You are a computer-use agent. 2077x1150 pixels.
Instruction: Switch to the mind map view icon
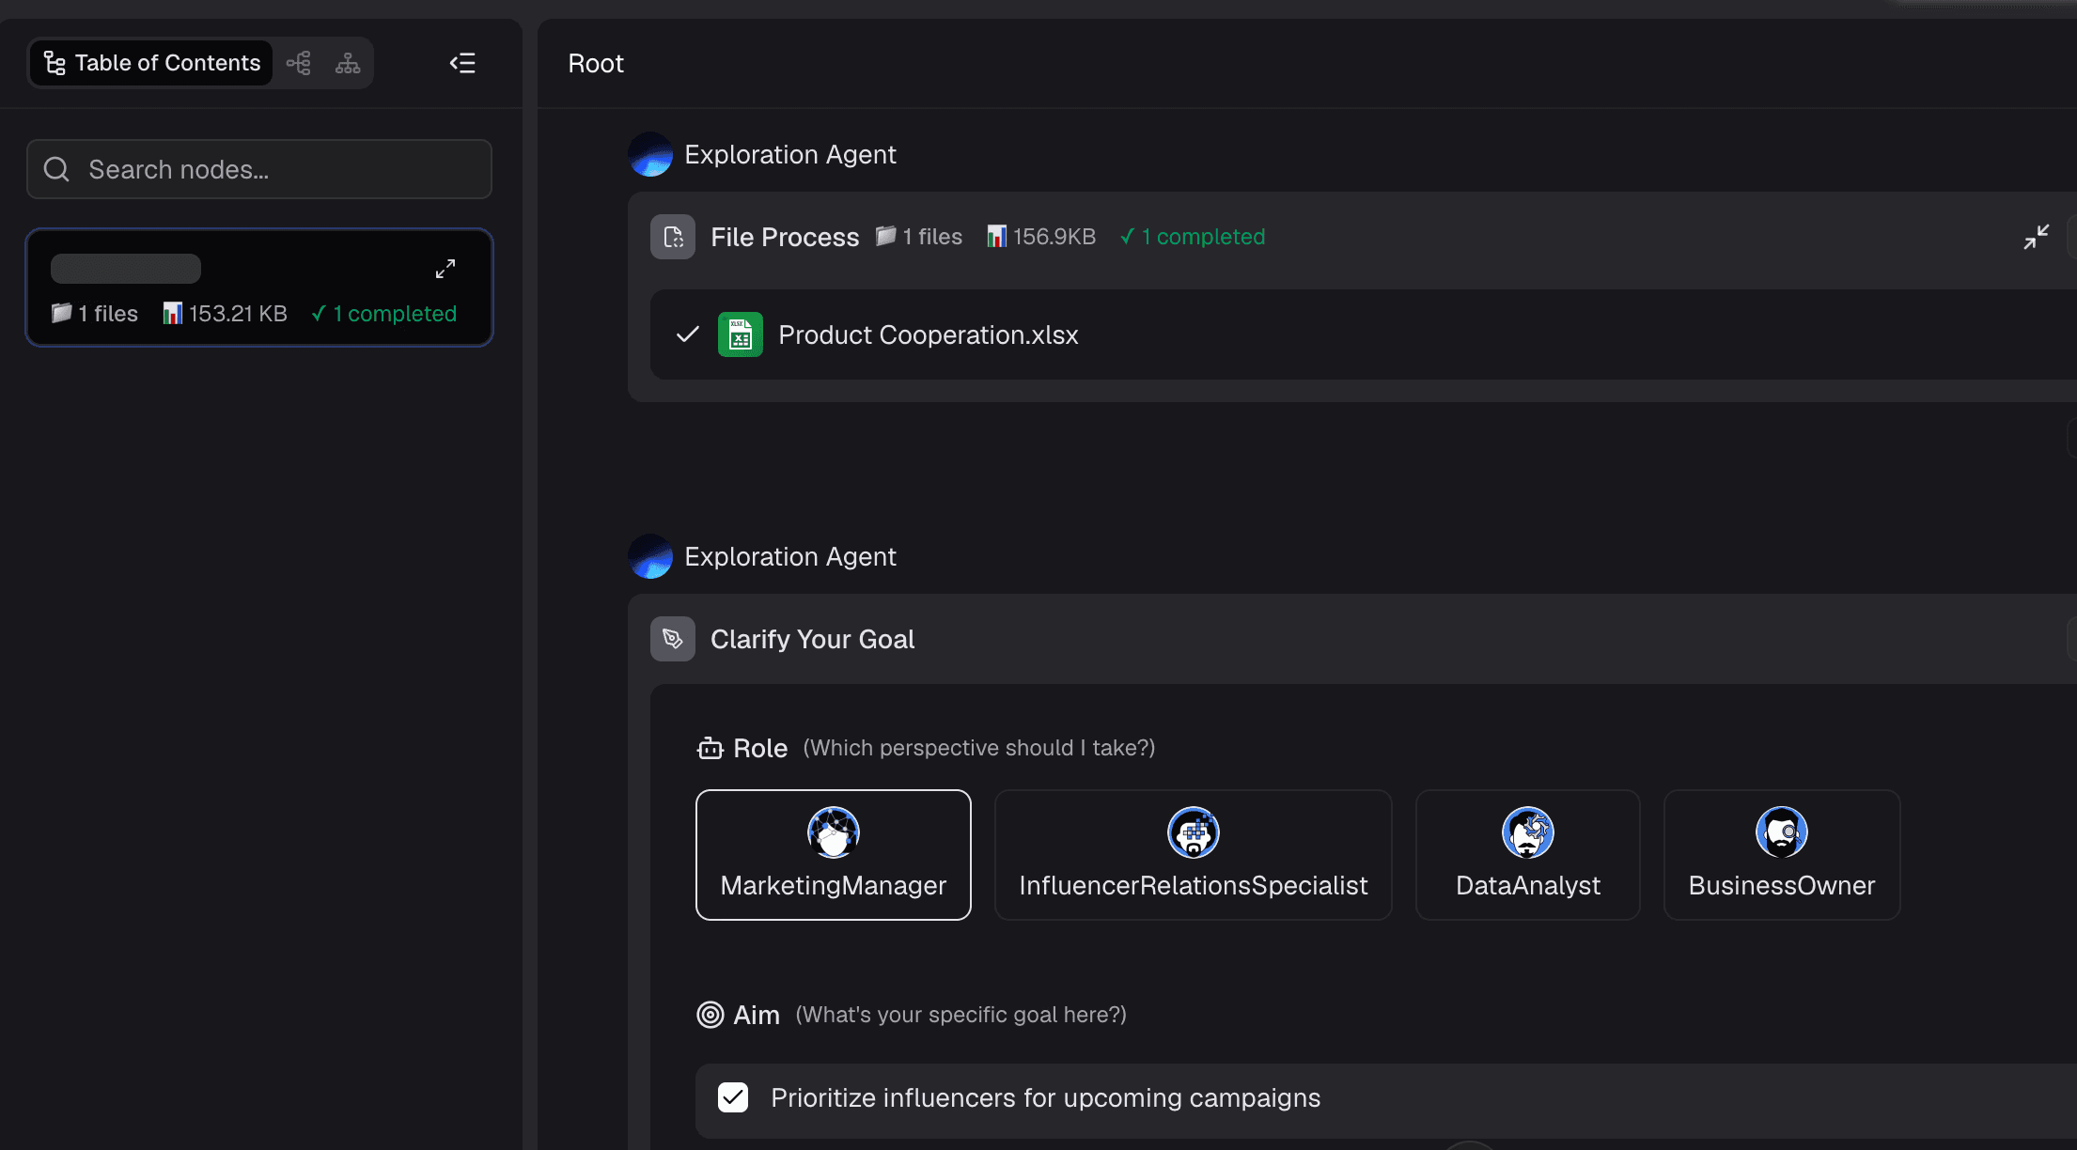click(299, 63)
